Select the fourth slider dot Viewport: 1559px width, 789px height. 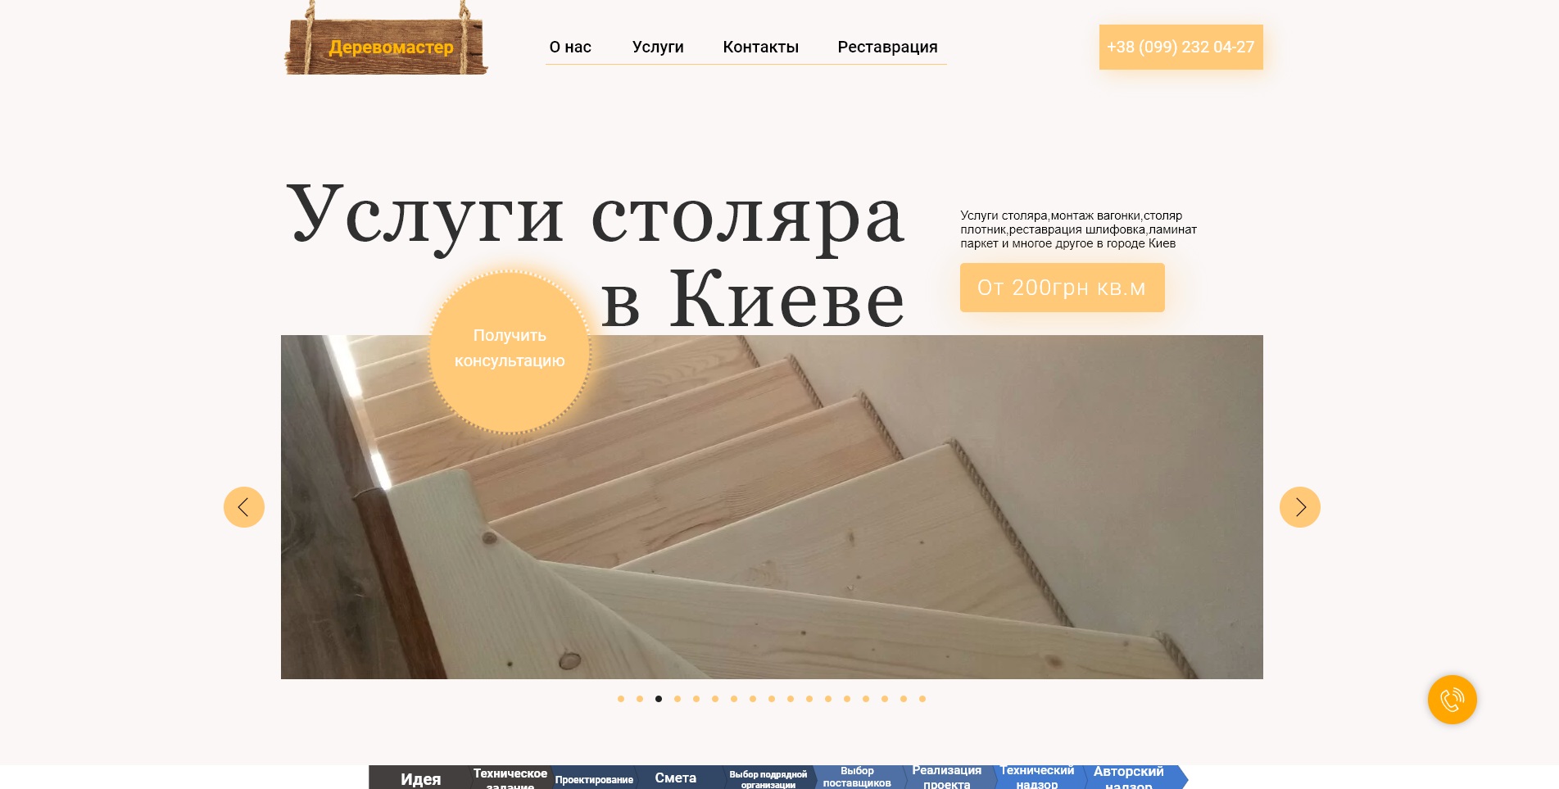678,699
